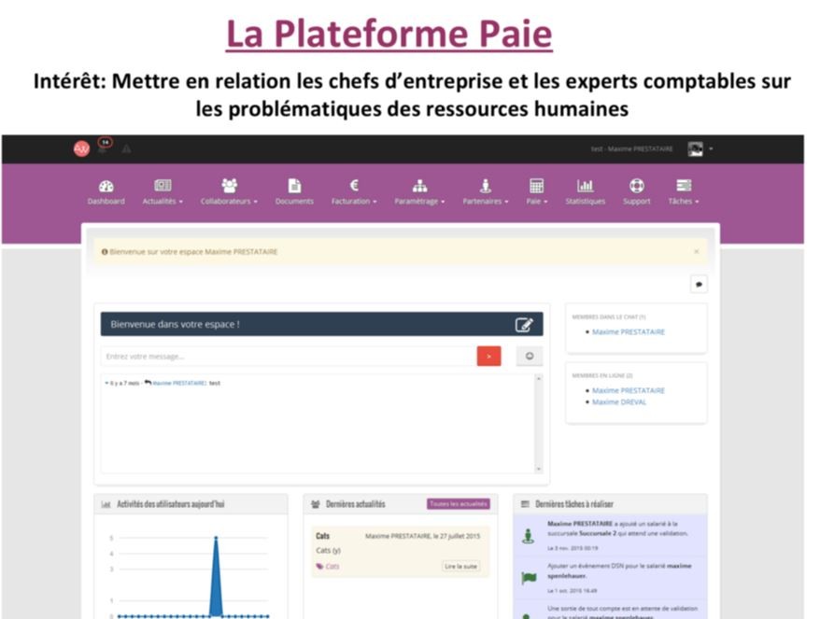Expand the Collaborateurs dropdown label
The height and width of the screenshot is (619, 820).
tap(229, 202)
